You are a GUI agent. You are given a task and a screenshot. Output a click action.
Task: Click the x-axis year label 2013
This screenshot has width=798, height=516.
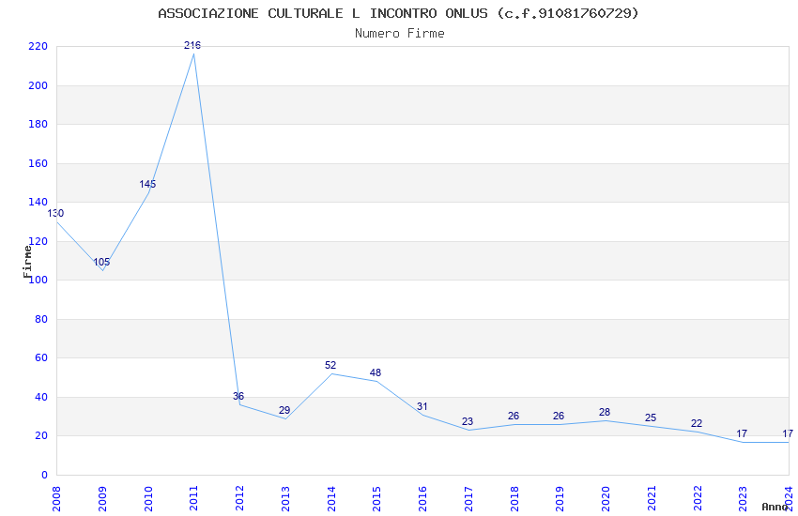285,499
